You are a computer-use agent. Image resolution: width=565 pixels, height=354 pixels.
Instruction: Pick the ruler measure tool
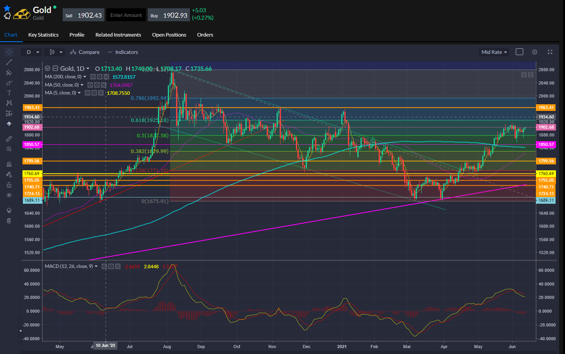[x=9, y=139]
